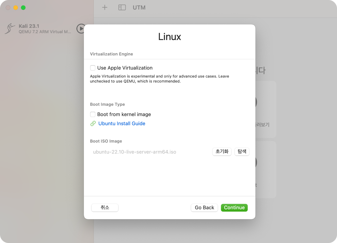Enable Use Apple Virtualization checkbox
Image resolution: width=337 pixels, height=243 pixels.
click(93, 68)
